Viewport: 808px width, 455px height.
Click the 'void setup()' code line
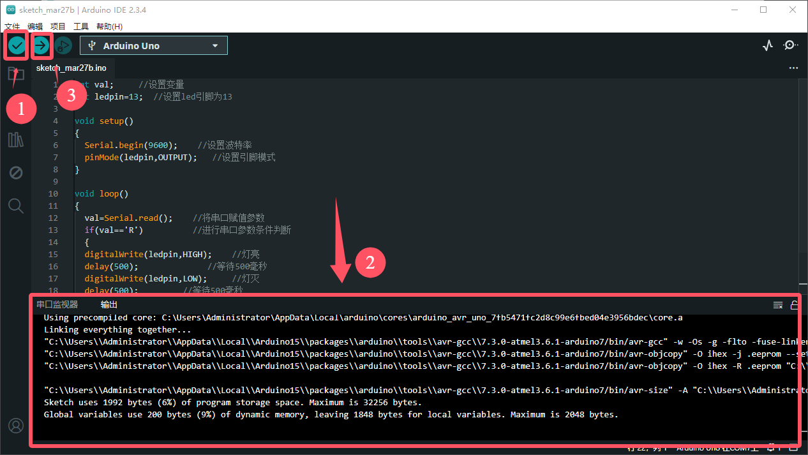point(104,121)
